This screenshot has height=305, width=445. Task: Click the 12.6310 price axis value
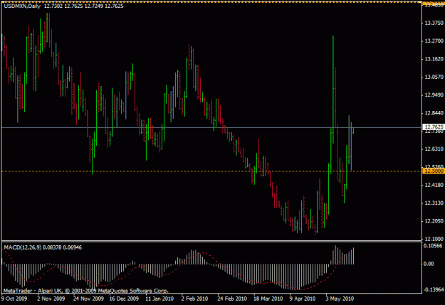point(434,149)
